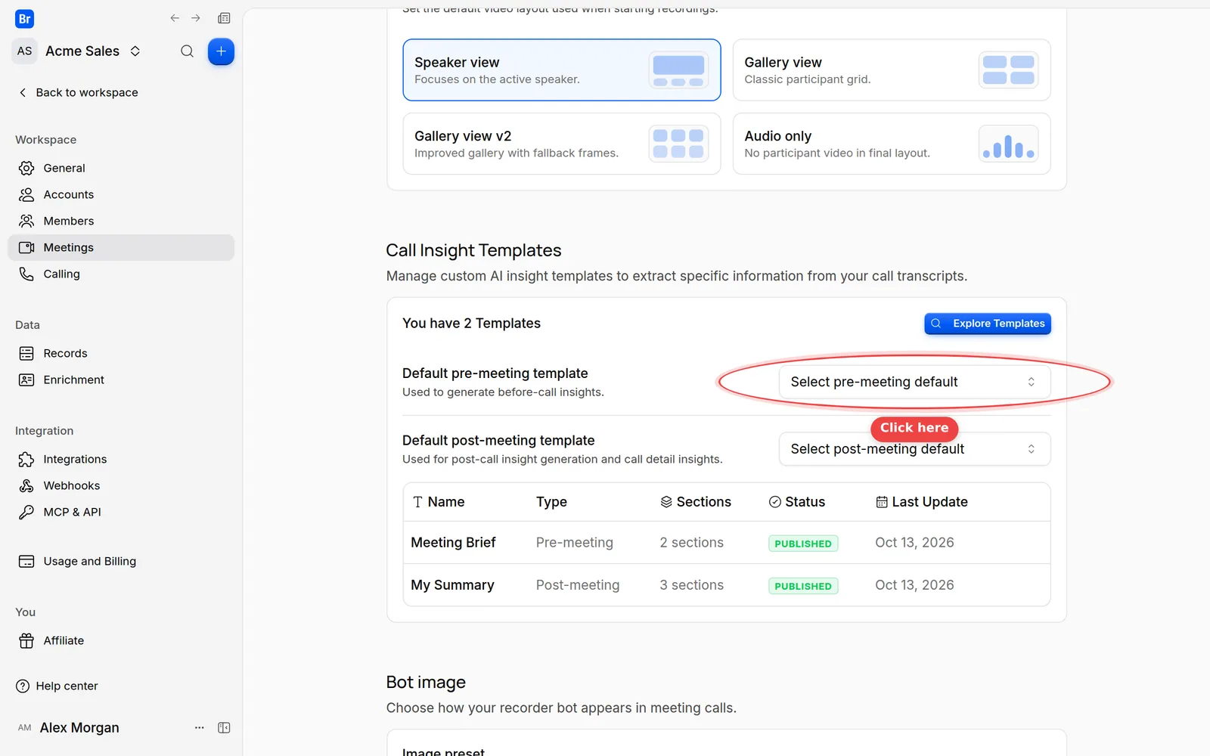
Task: Open Enrichment settings
Action: coord(121,380)
